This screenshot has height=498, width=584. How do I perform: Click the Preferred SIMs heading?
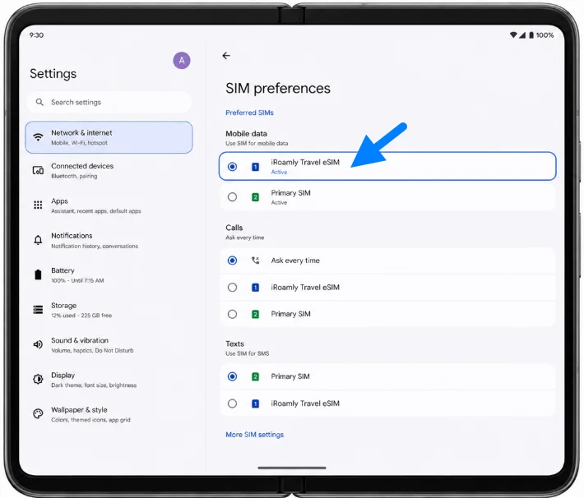(x=249, y=113)
